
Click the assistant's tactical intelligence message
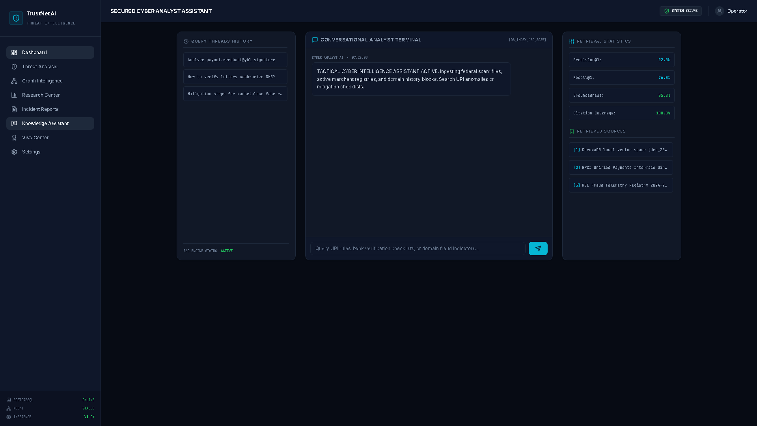click(x=411, y=79)
